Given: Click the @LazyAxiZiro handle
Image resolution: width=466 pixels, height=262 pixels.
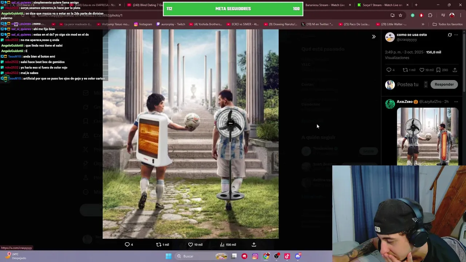Looking at the screenshot, I should point(430,102).
